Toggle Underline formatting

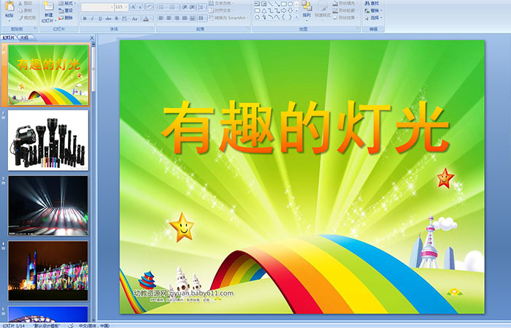[100, 18]
